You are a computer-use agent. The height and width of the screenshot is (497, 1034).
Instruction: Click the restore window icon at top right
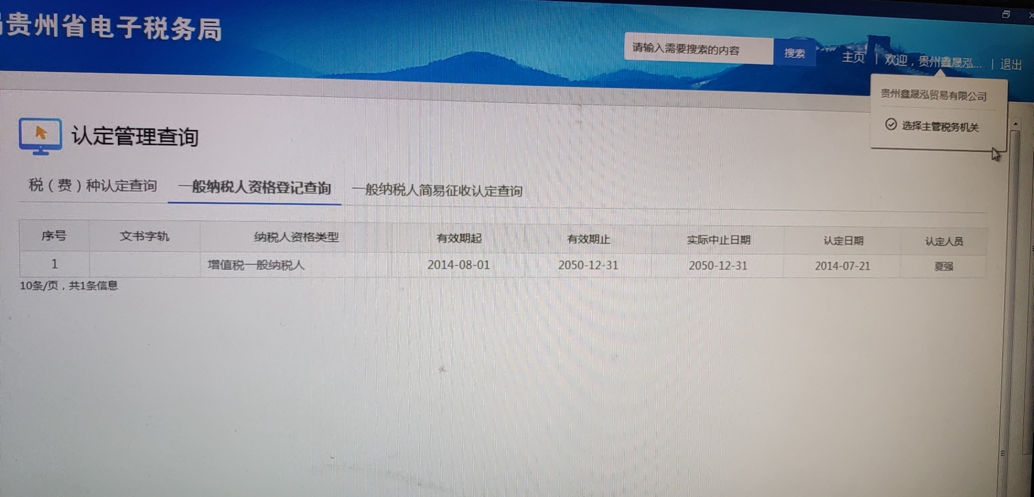pos(1005,15)
